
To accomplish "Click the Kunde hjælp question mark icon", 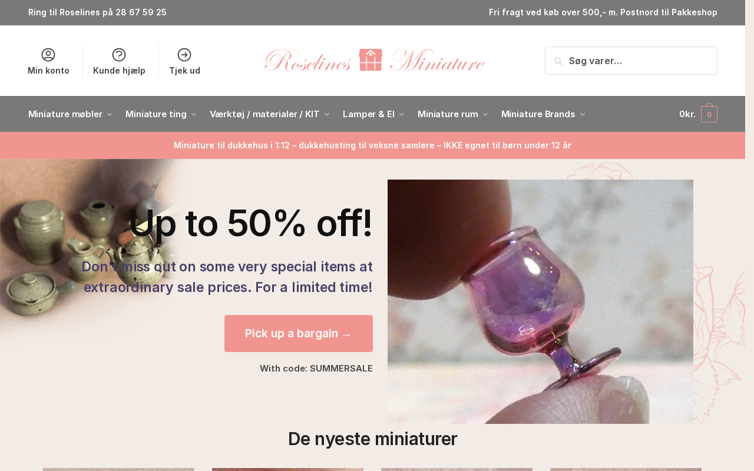I will [x=119, y=55].
